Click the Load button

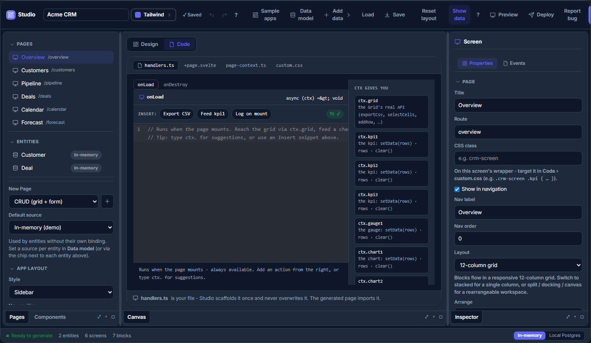[368, 15]
